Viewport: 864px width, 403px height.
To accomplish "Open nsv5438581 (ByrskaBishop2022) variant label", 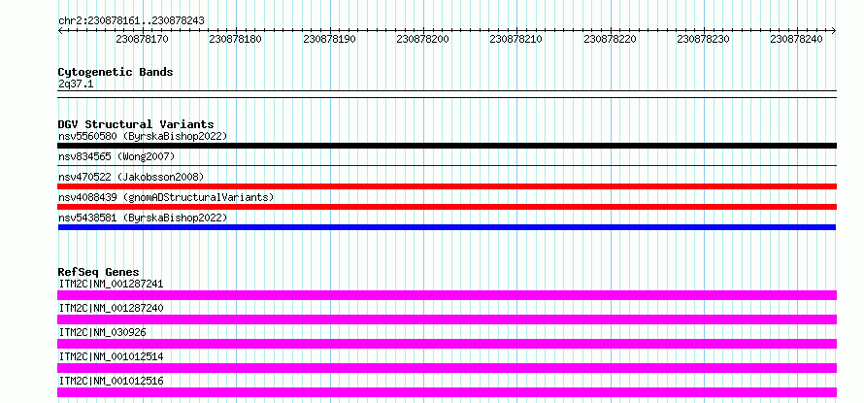I will click(143, 218).
